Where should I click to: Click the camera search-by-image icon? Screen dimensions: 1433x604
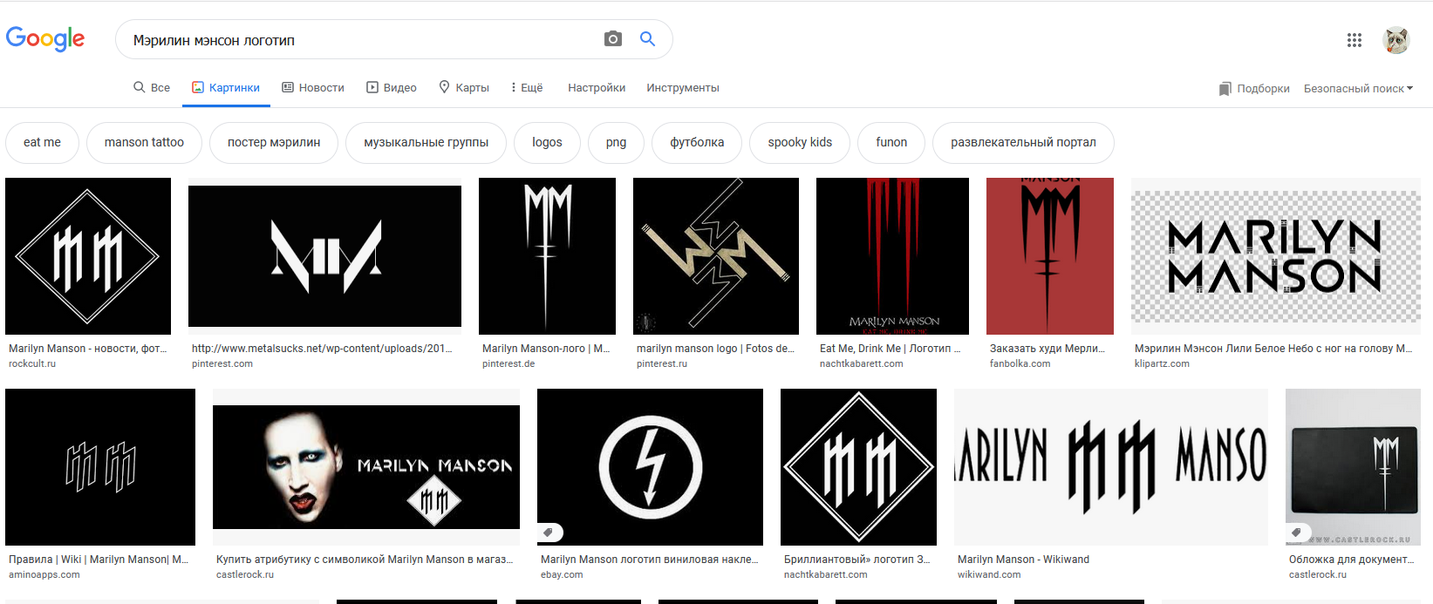(613, 39)
